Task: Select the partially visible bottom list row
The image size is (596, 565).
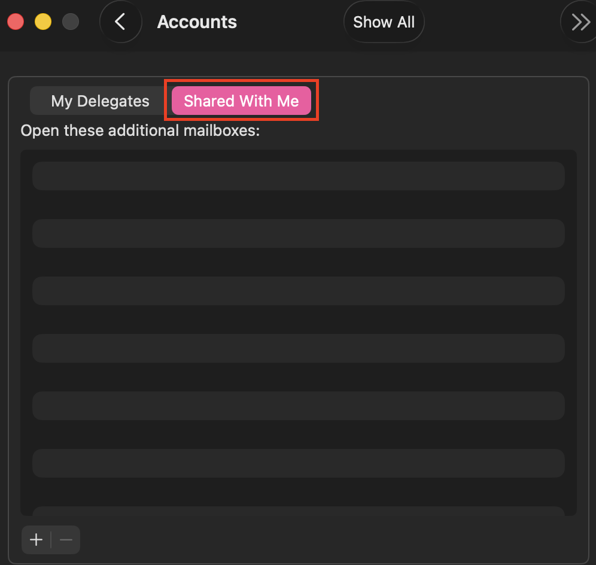Action: (x=298, y=511)
